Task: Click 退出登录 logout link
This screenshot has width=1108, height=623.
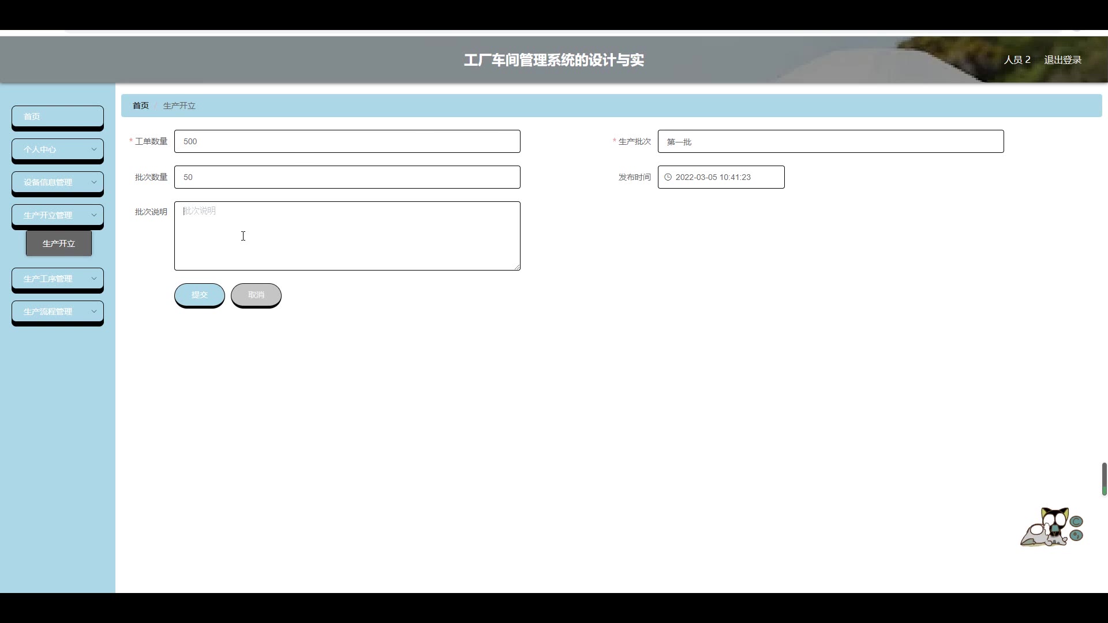Action: pos(1062,60)
